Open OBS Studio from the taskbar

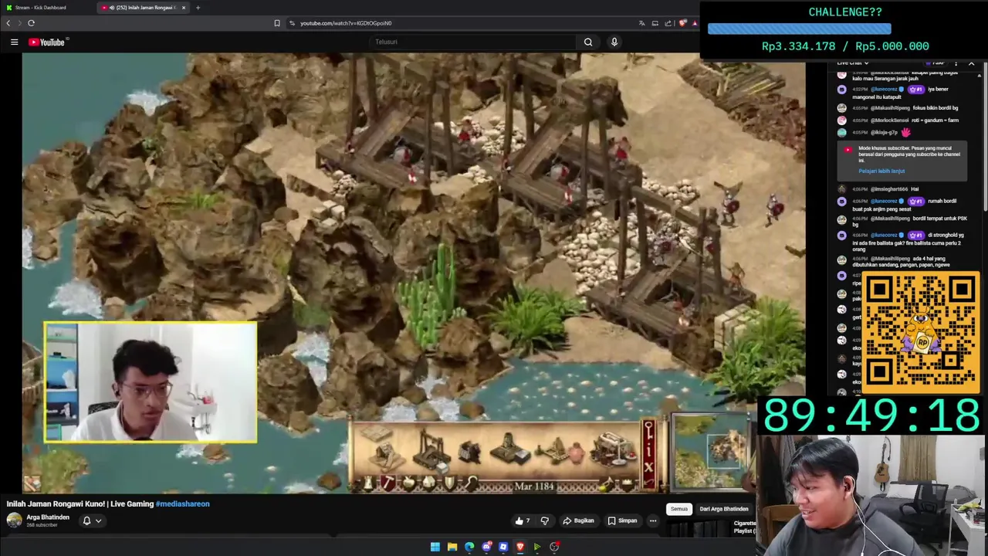(554, 547)
